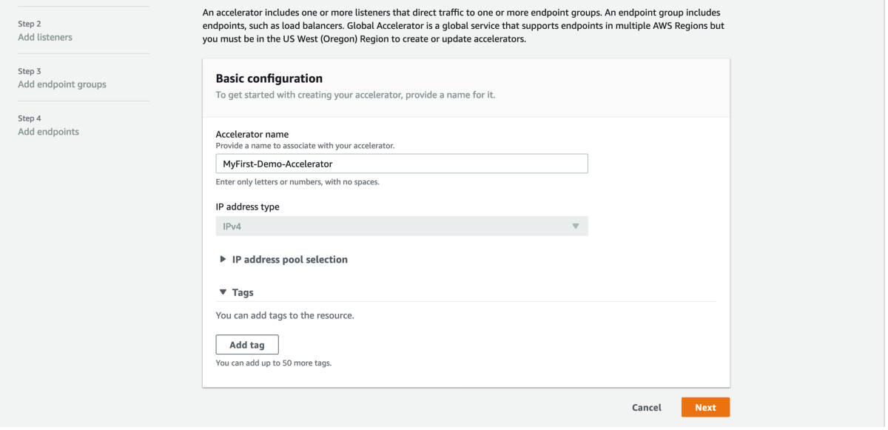The height and width of the screenshot is (430, 888).
Task: Click the downward disclosure triangle next to Tags
Action: [x=224, y=292]
